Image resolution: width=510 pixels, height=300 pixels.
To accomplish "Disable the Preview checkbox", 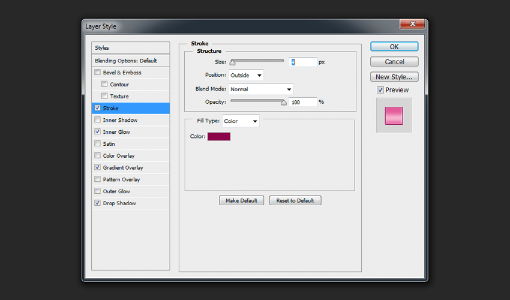I will (380, 90).
